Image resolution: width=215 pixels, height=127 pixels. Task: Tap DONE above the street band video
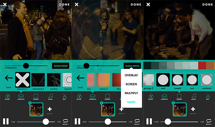point(208,5)
